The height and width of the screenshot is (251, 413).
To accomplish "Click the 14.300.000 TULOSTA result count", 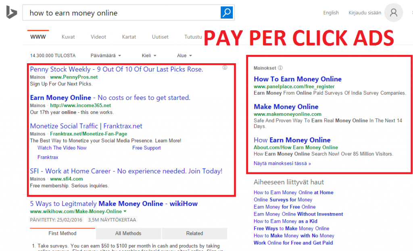I will tap(53, 56).
